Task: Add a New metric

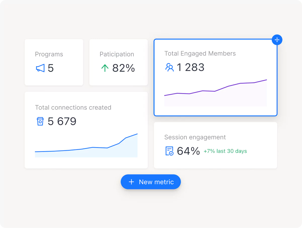Action: pyautogui.click(x=151, y=182)
